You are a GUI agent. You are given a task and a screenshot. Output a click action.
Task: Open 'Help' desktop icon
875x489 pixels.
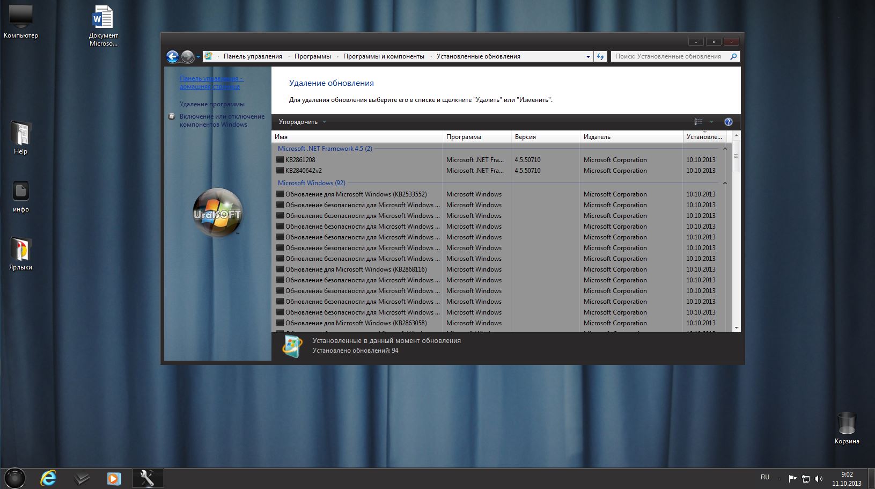pyautogui.click(x=20, y=138)
